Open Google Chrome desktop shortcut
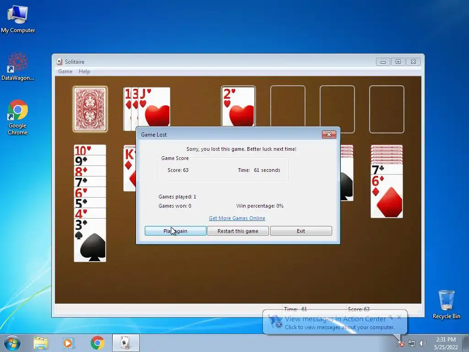The width and height of the screenshot is (469, 352). tap(18, 117)
